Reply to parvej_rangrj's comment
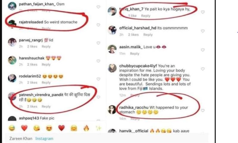Image resolution: width=238 pixels, height=143 pixels. pyautogui.click(x=46, y=46)
